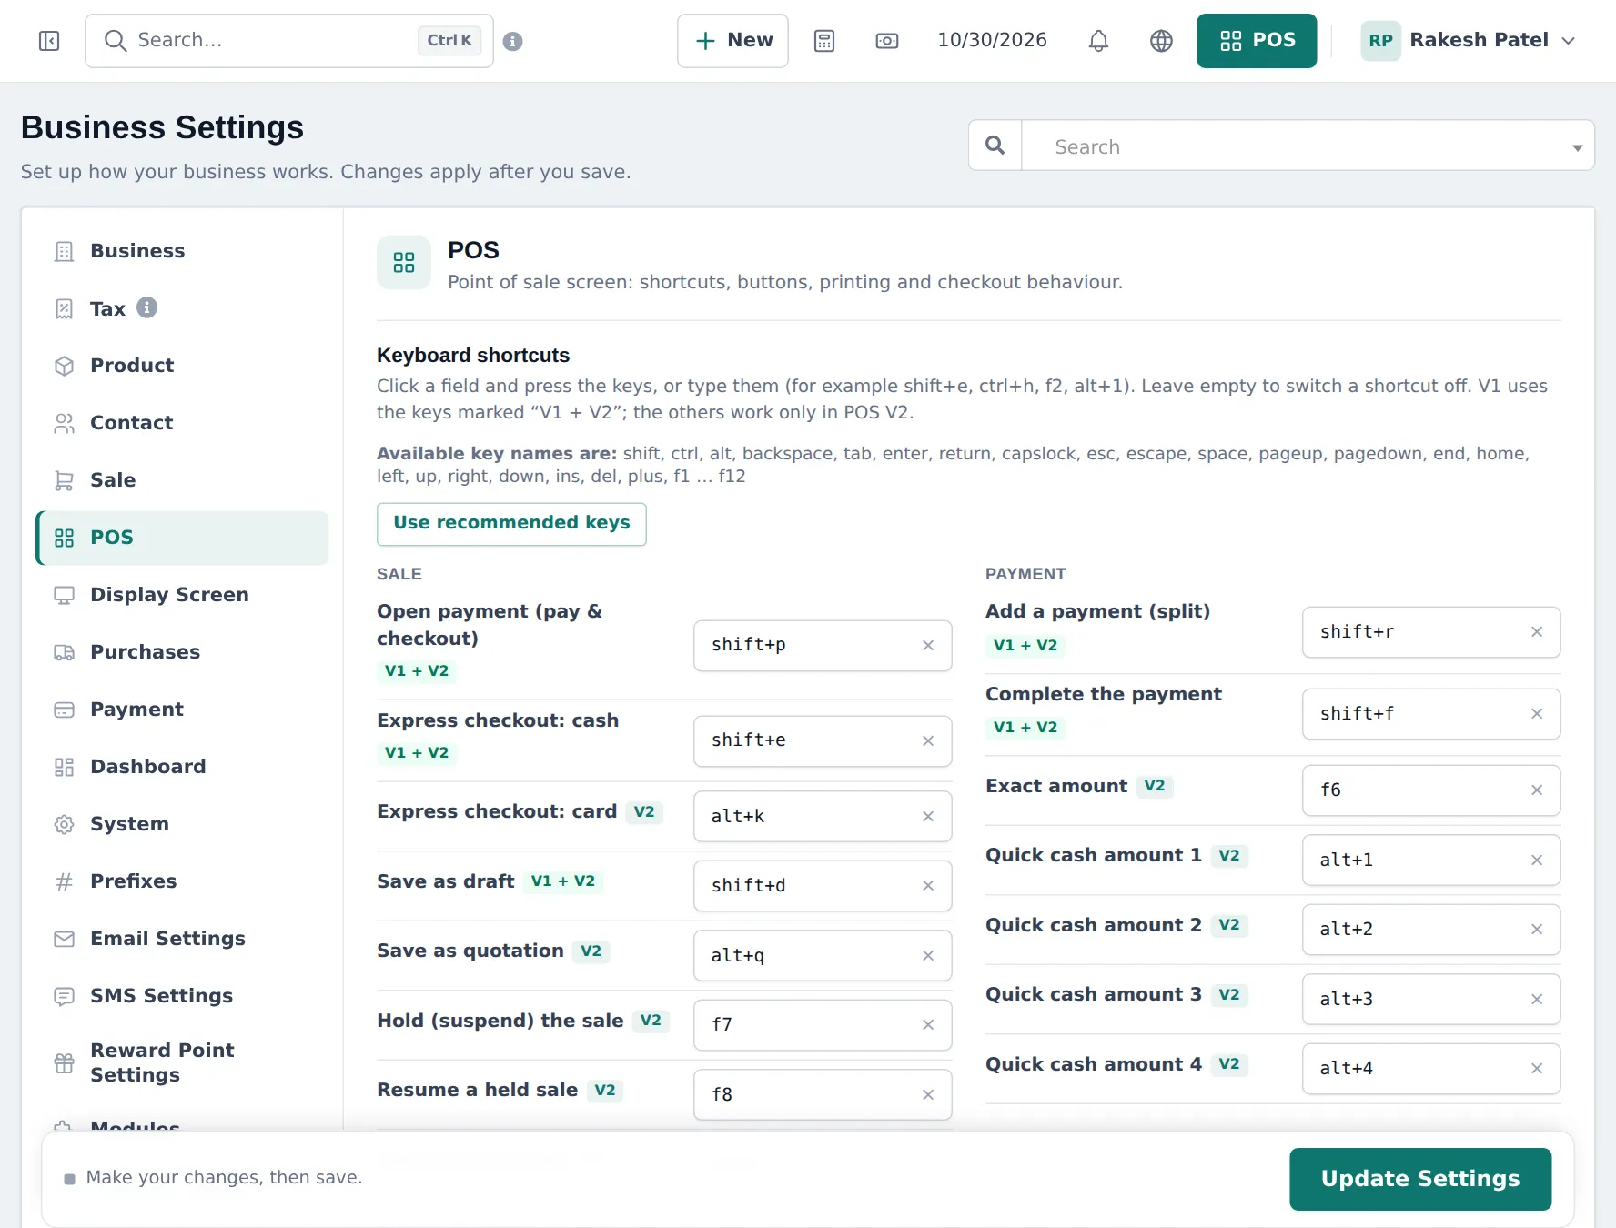
Task: Focus the top Search... field
Action: coord(289,41)
